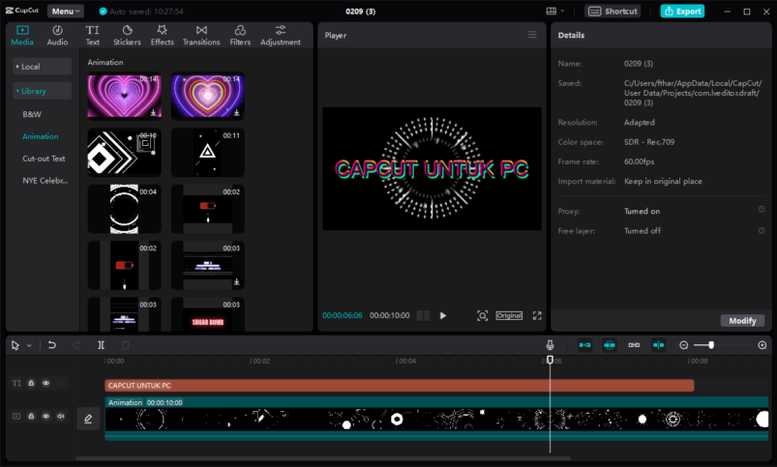This screenshot has width=777, height=467.
Task: Select the Animation video clip on timeline
Action: 436,419
